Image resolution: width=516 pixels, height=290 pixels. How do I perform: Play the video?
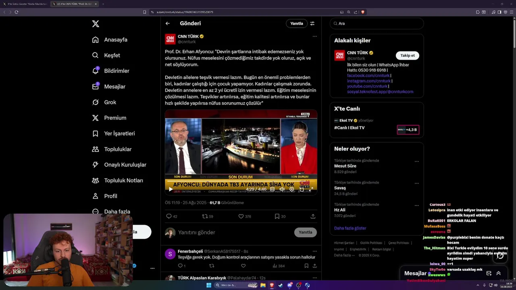click(171, 189)
